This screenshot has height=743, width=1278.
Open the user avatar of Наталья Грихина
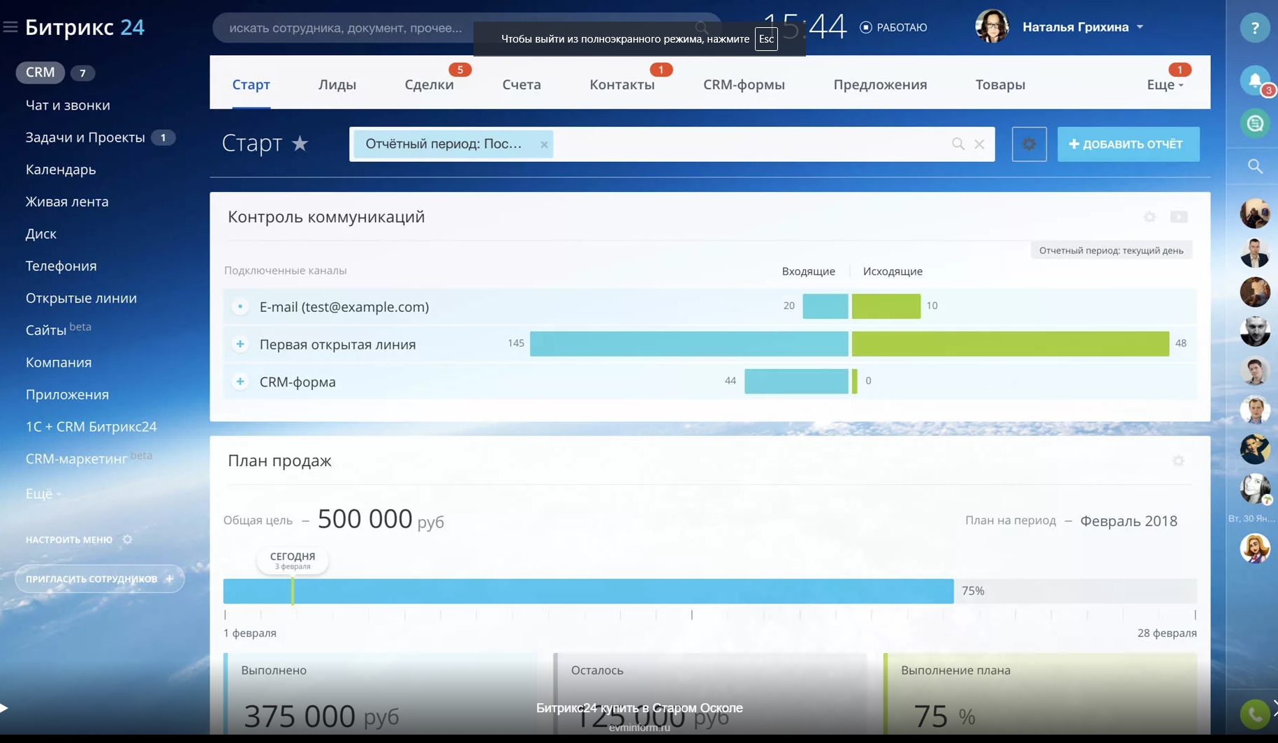(992, 27)
